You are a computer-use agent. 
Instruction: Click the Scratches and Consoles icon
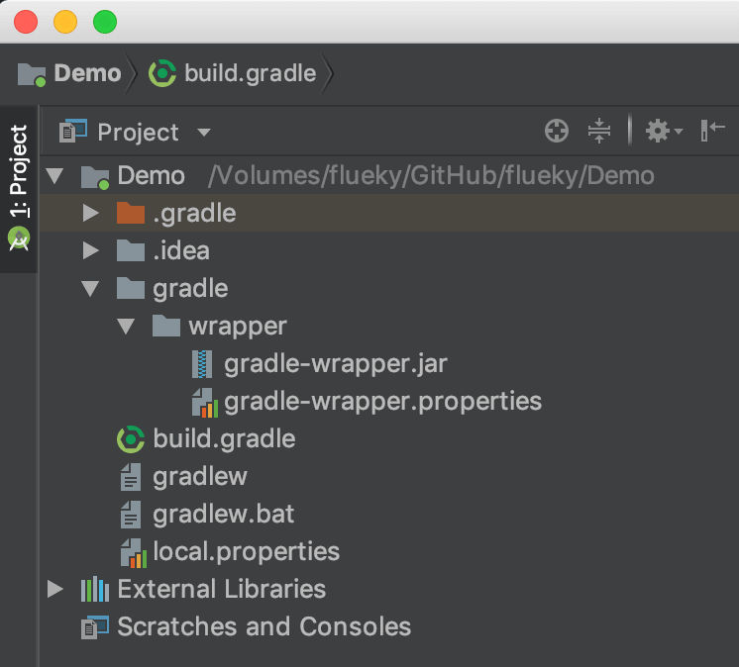94,627
